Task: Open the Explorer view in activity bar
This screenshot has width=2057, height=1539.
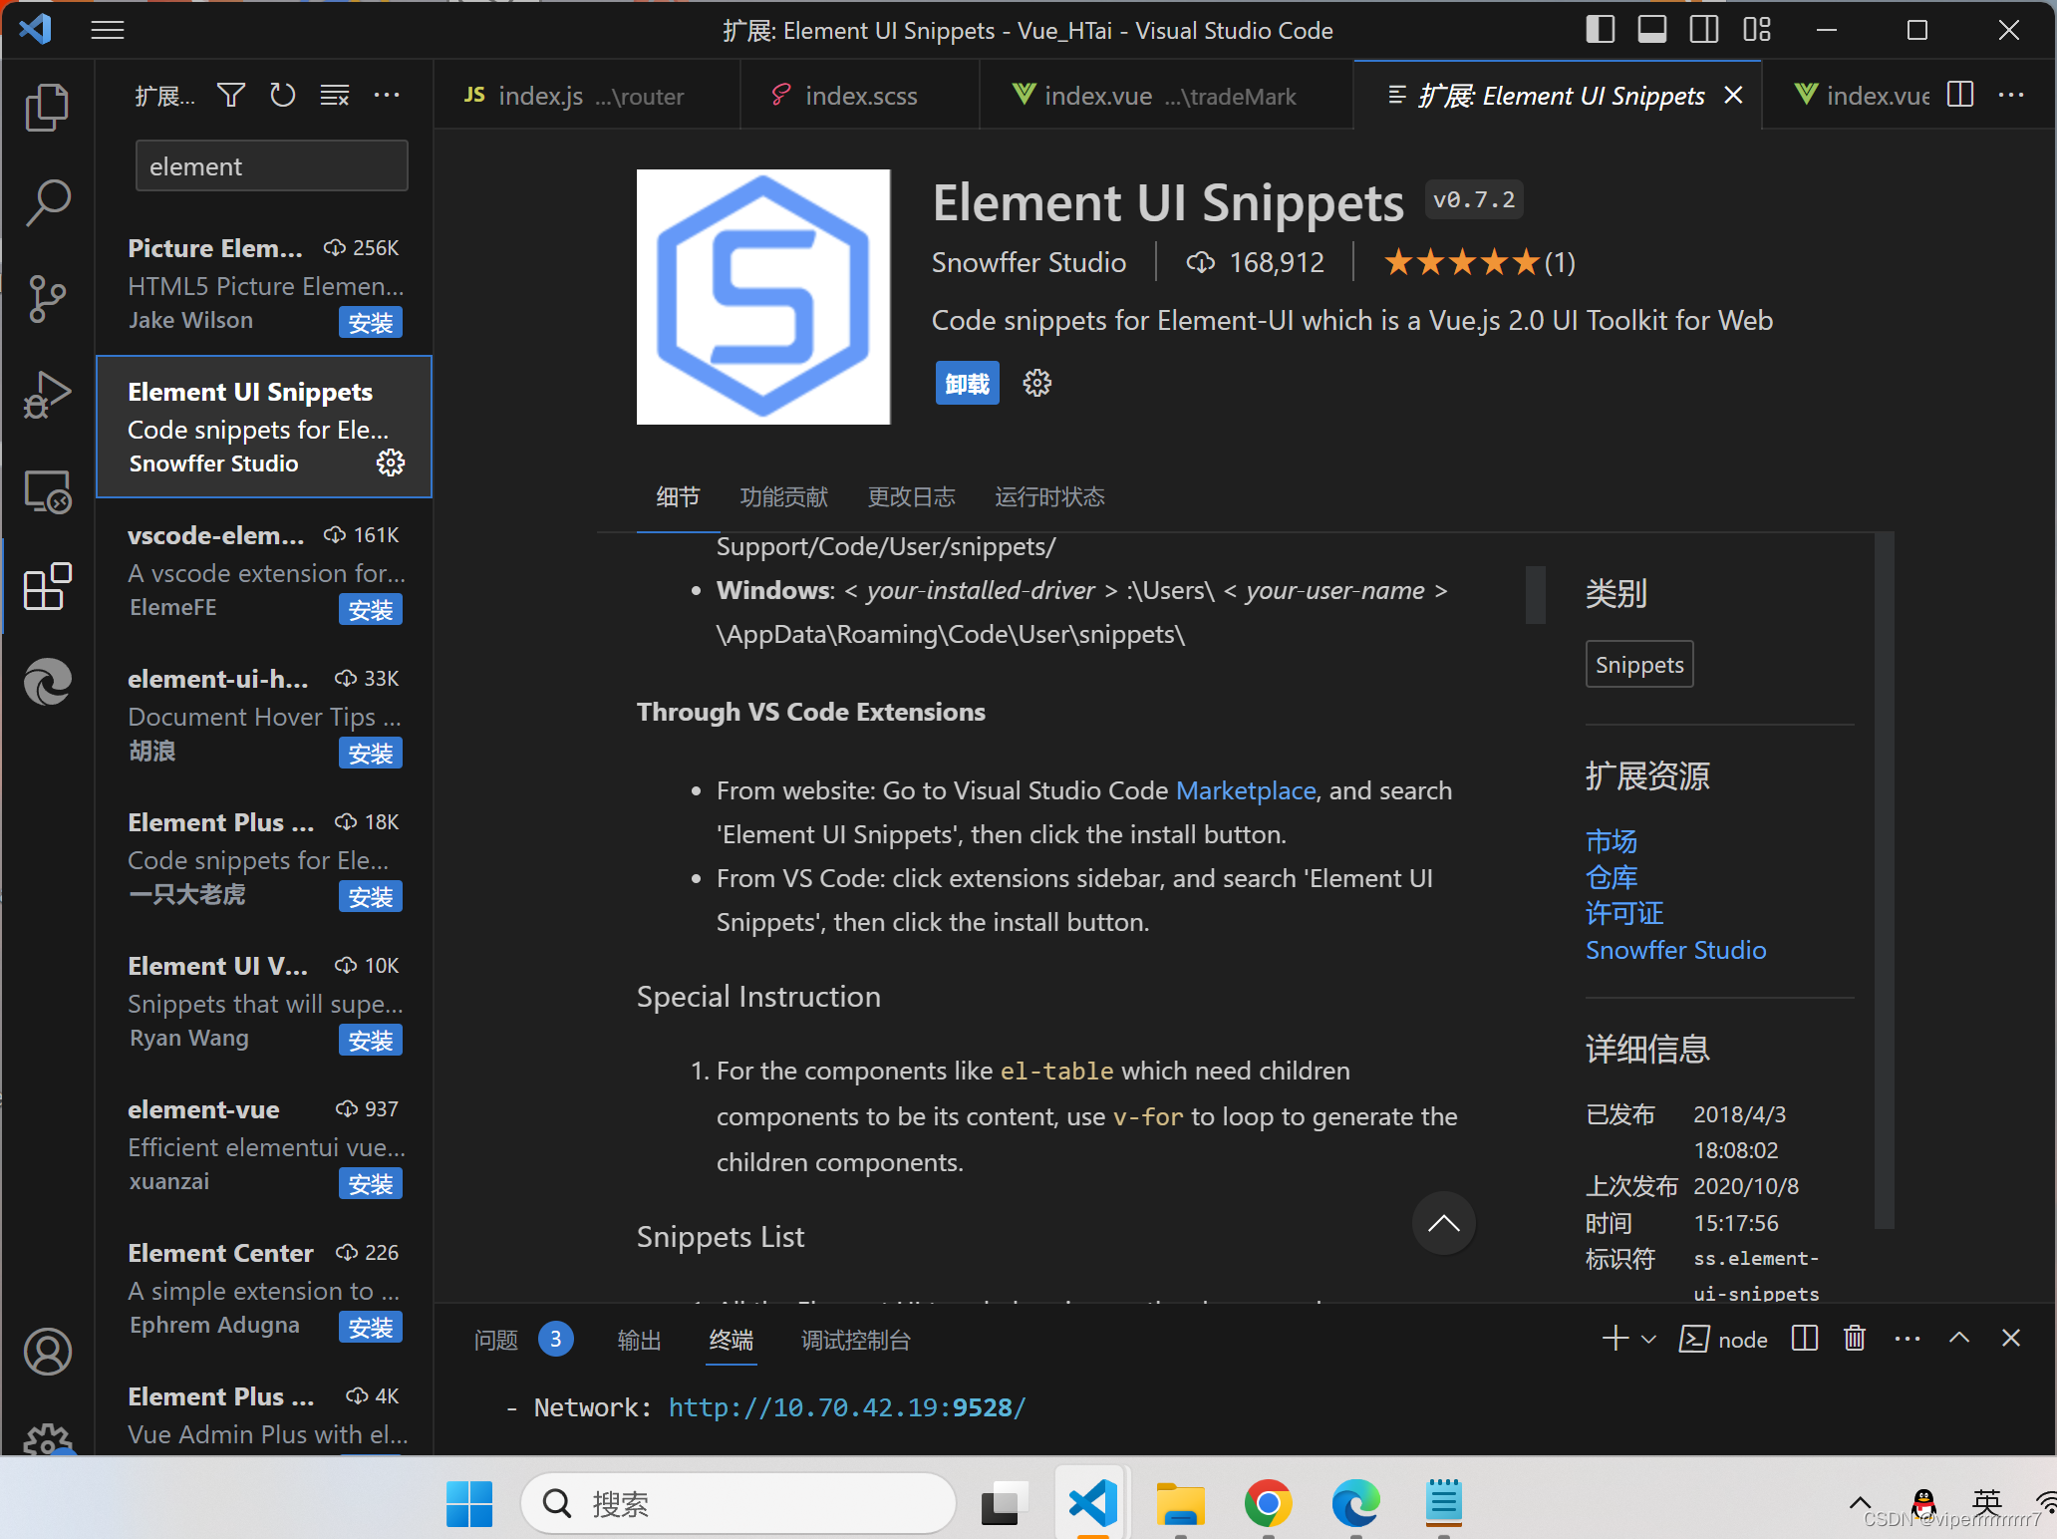Action: (x=47, y=107)
